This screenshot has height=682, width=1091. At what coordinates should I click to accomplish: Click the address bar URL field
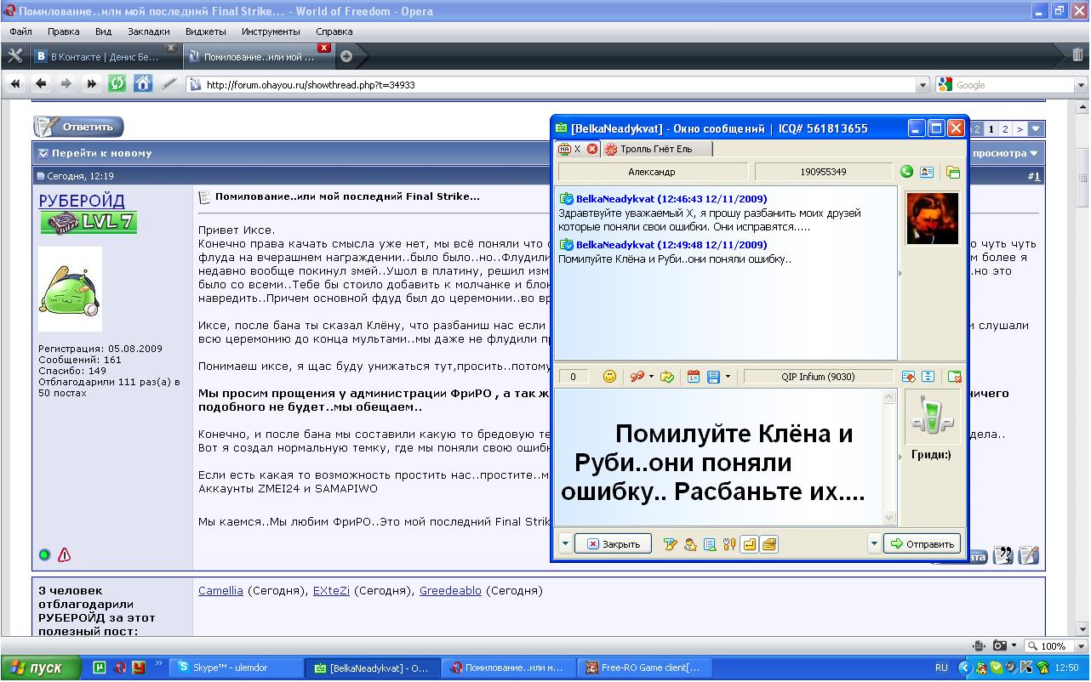pos(553,85)
